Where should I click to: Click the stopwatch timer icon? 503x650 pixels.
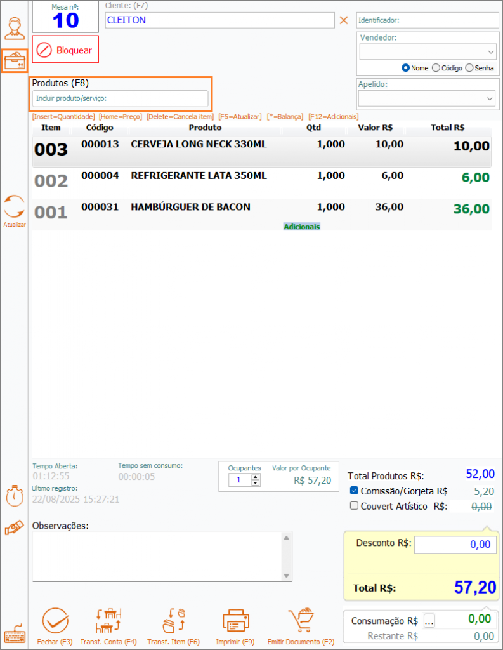tap(14, 496)
